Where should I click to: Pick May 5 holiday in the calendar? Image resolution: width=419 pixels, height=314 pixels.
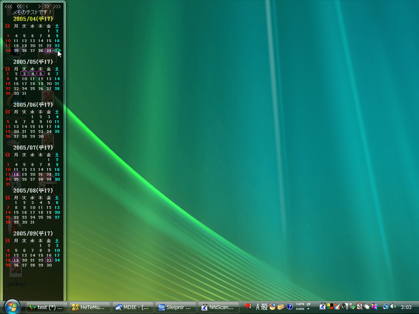[40, 74]
